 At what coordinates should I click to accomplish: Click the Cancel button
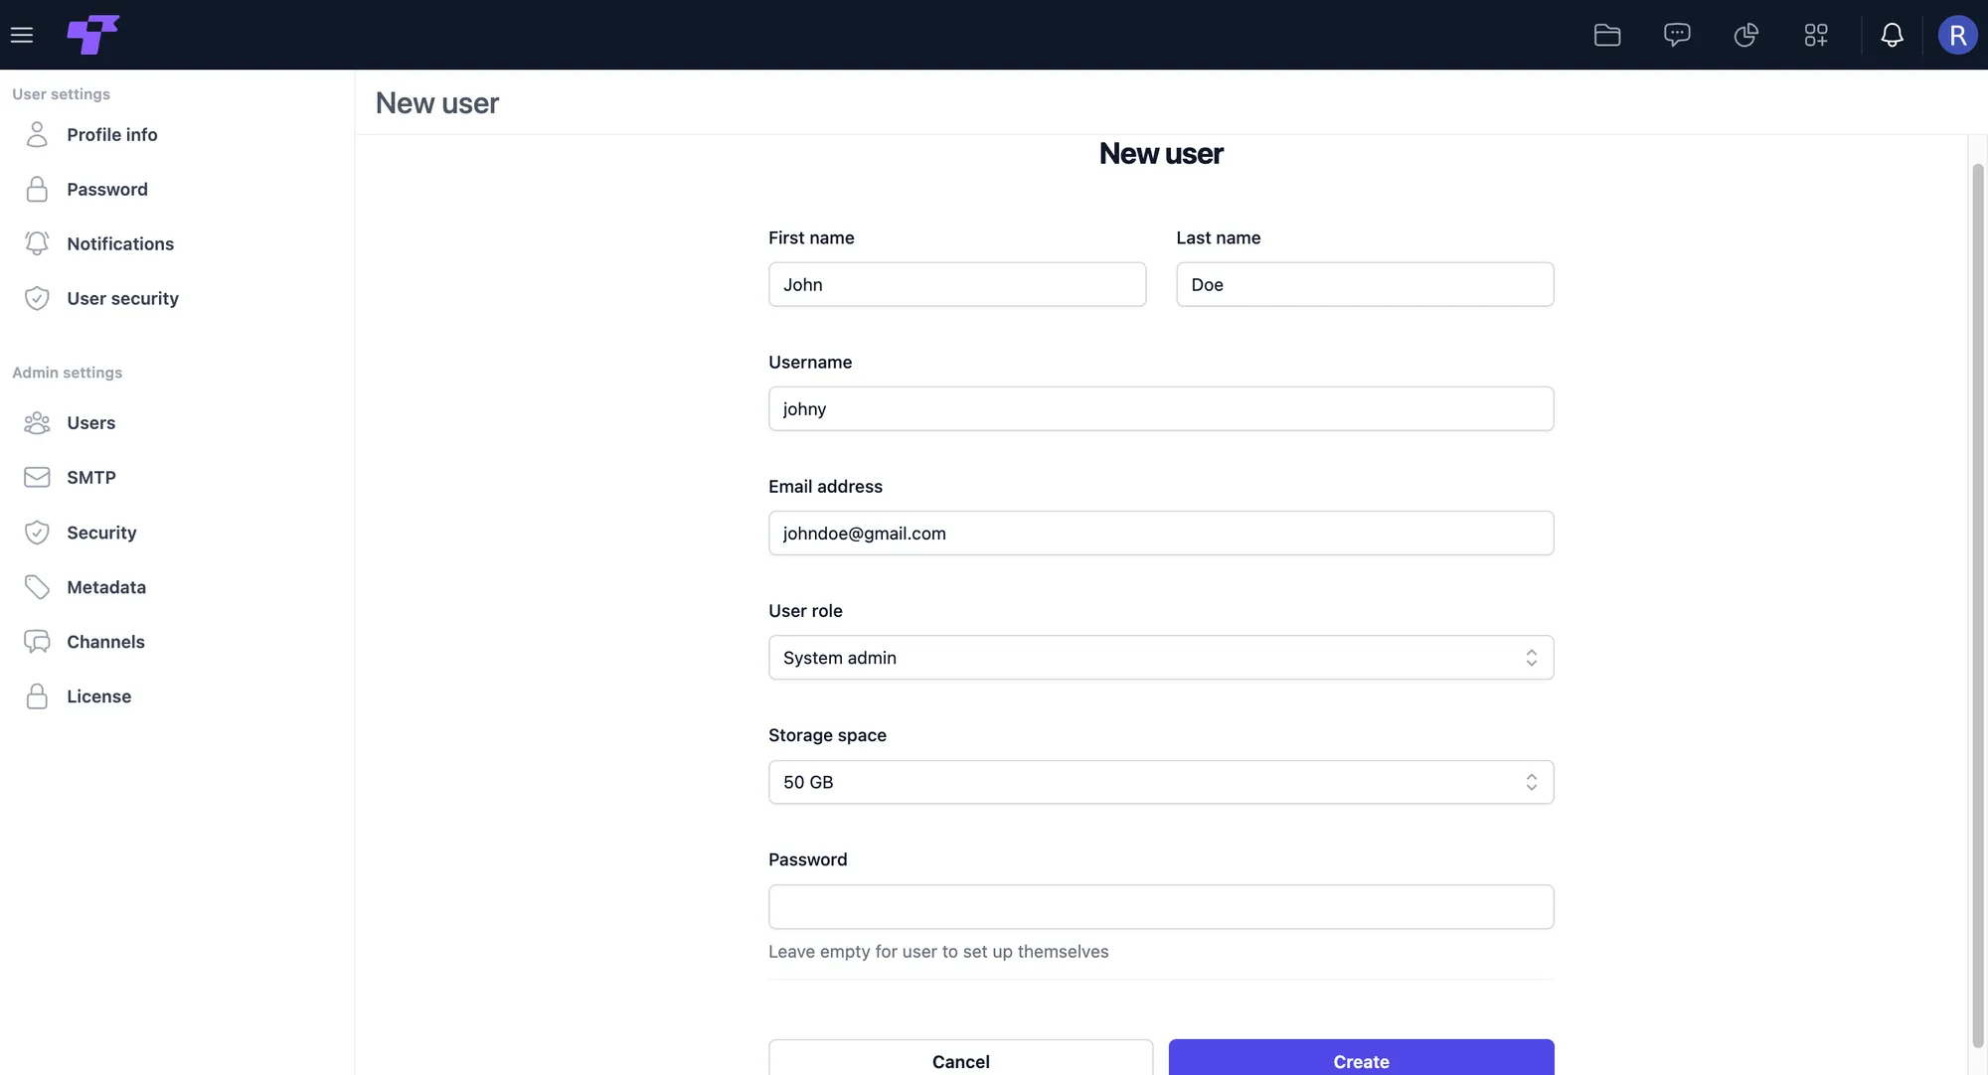pos(960,1058)
